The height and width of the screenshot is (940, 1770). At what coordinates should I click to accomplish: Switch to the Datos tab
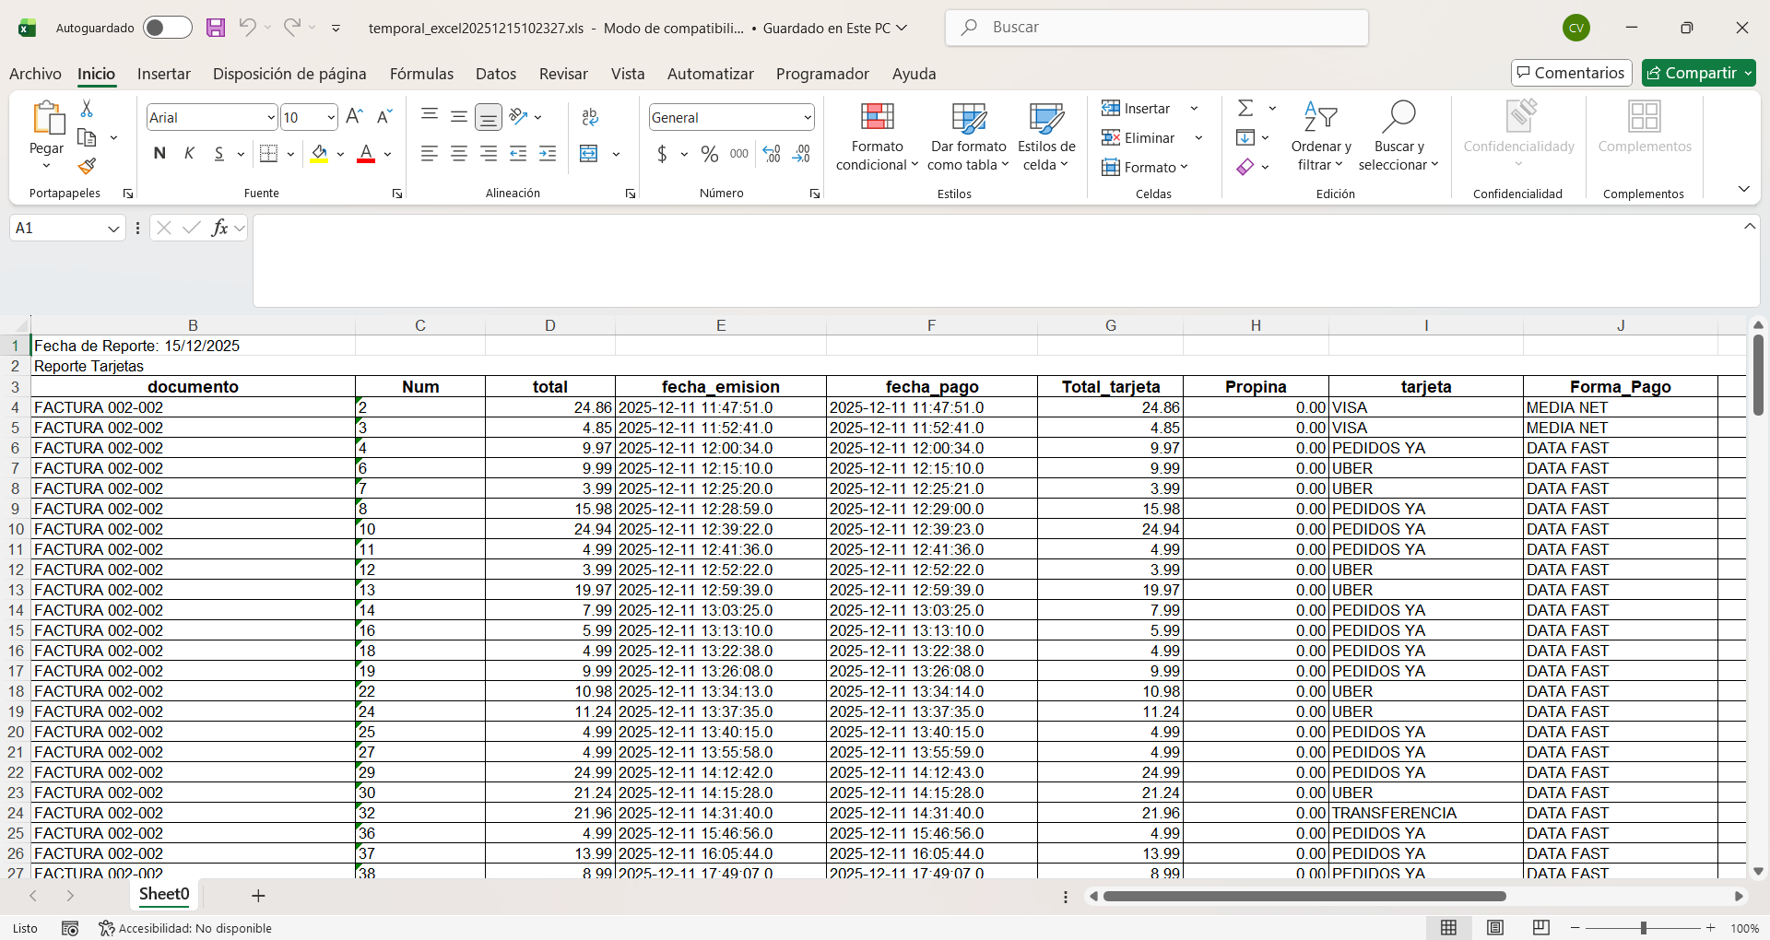point(495,74)
